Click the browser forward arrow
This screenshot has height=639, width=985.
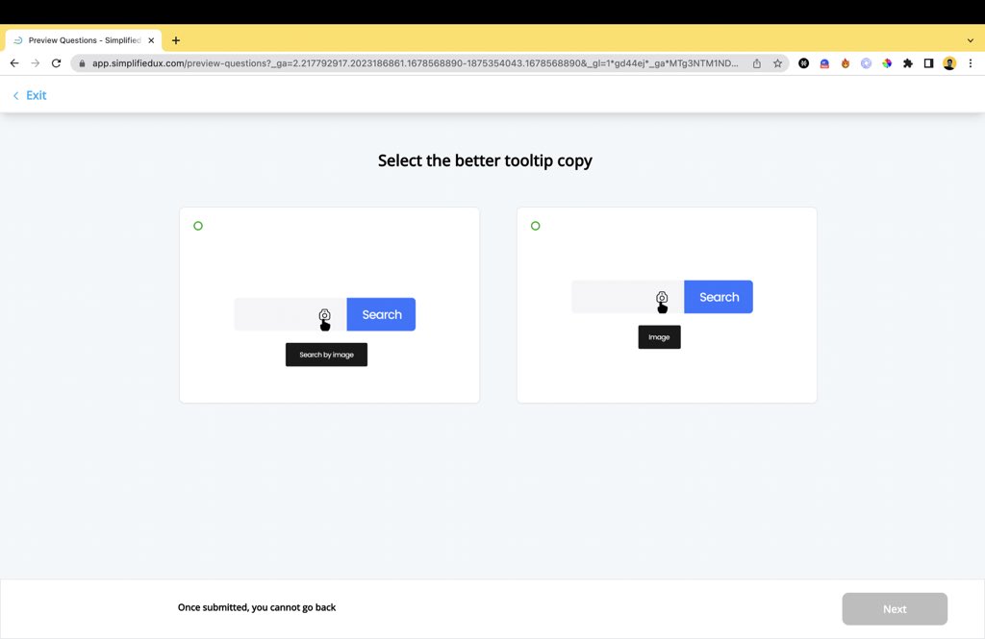coord(36,63)
